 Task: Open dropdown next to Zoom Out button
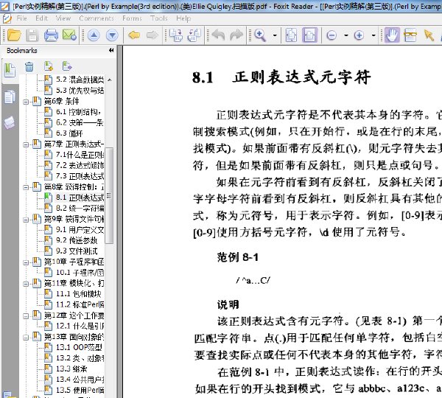346,35
